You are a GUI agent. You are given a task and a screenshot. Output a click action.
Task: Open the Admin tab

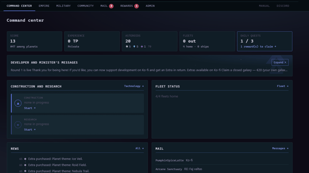coord(150,6)
